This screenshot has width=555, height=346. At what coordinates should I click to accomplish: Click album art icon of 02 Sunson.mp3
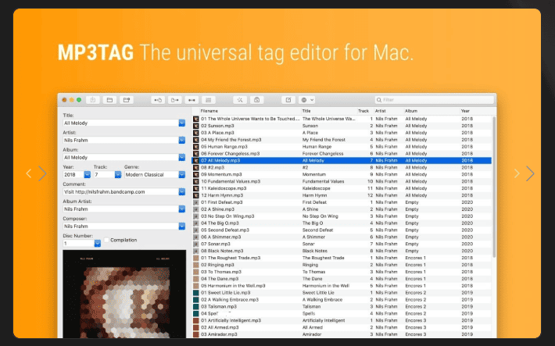195,126
